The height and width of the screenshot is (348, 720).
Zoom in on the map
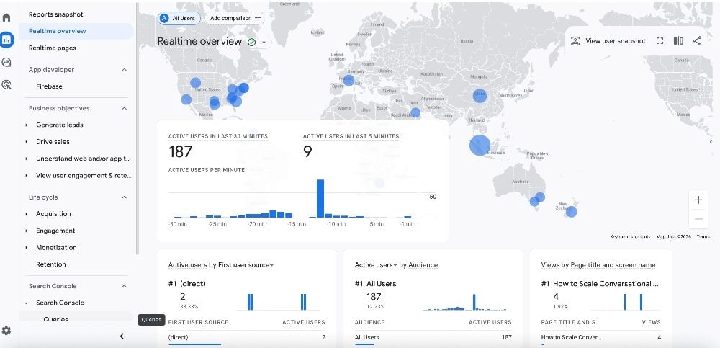[x=698, y=200]
